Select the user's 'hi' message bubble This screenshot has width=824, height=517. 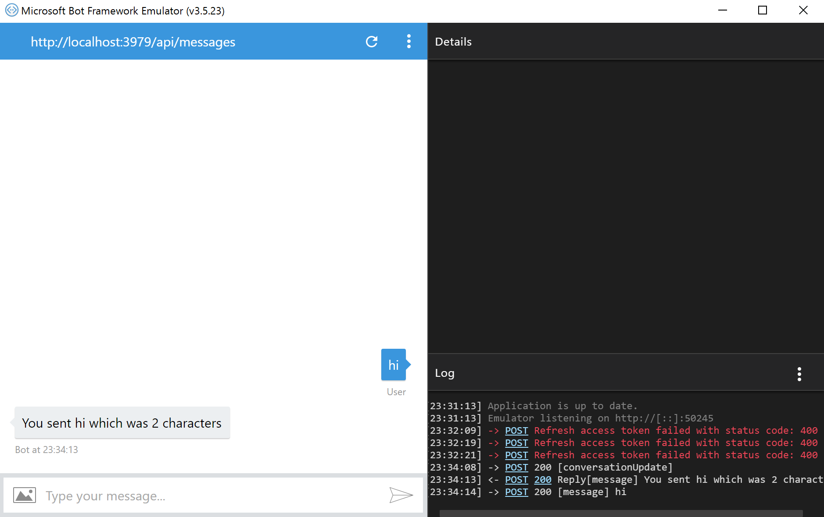(x=394, y=365)
